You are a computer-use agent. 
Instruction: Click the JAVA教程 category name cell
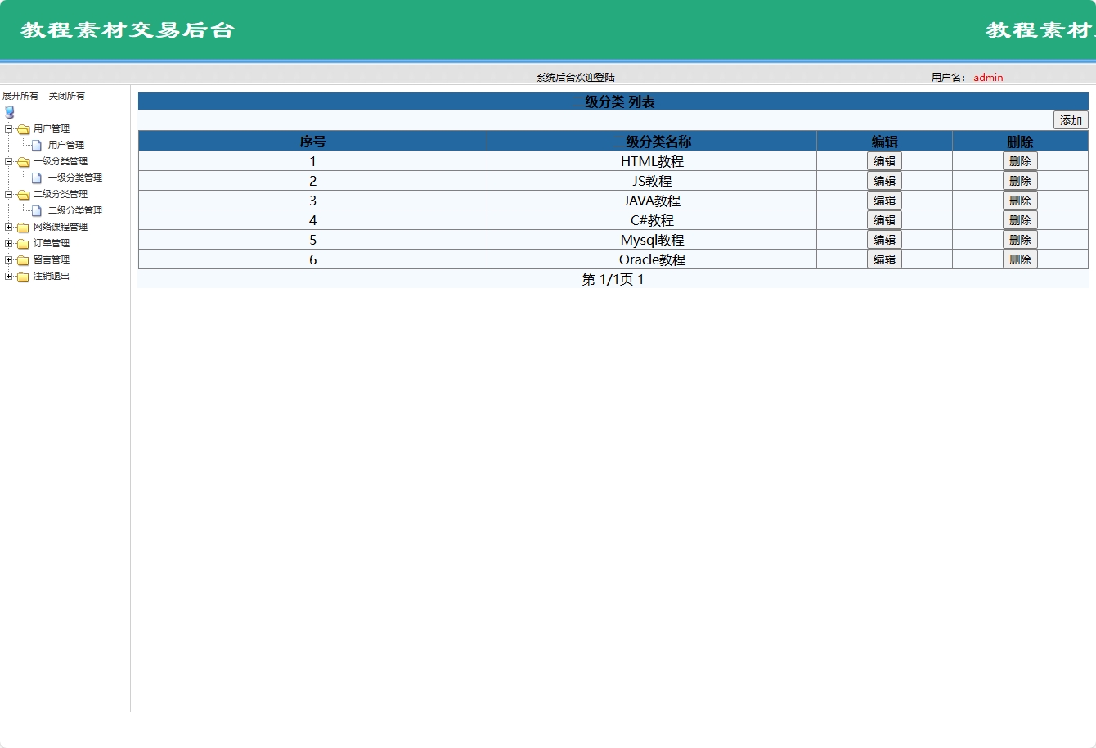pyautogui.click(x=652, y=201)
